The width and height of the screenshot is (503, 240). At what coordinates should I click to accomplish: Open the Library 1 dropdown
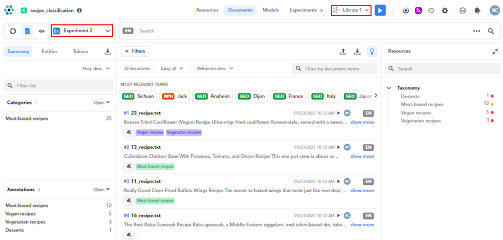click(352, 10)
